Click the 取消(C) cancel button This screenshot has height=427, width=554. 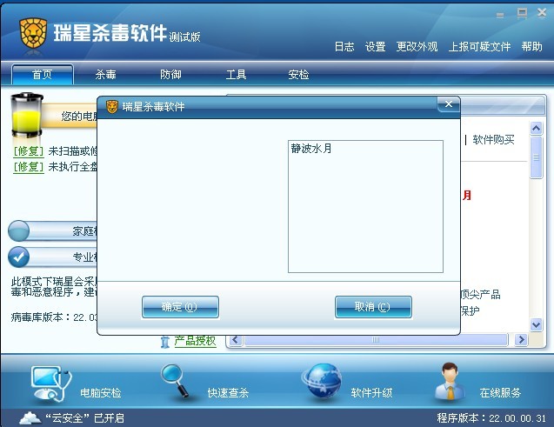[x=373, y=307]
